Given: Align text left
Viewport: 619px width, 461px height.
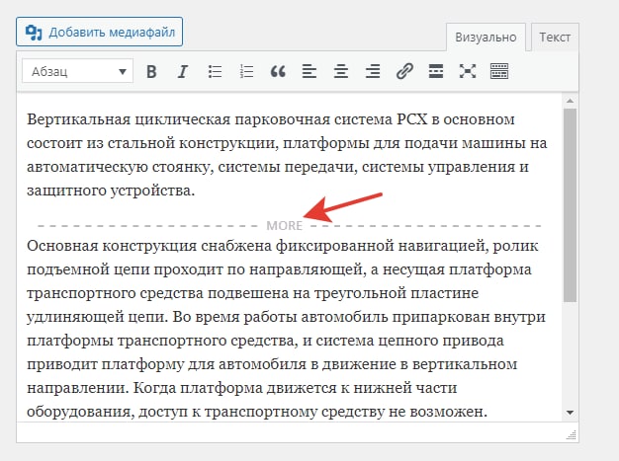Looking at the screenshot, I should click(309, 72).
